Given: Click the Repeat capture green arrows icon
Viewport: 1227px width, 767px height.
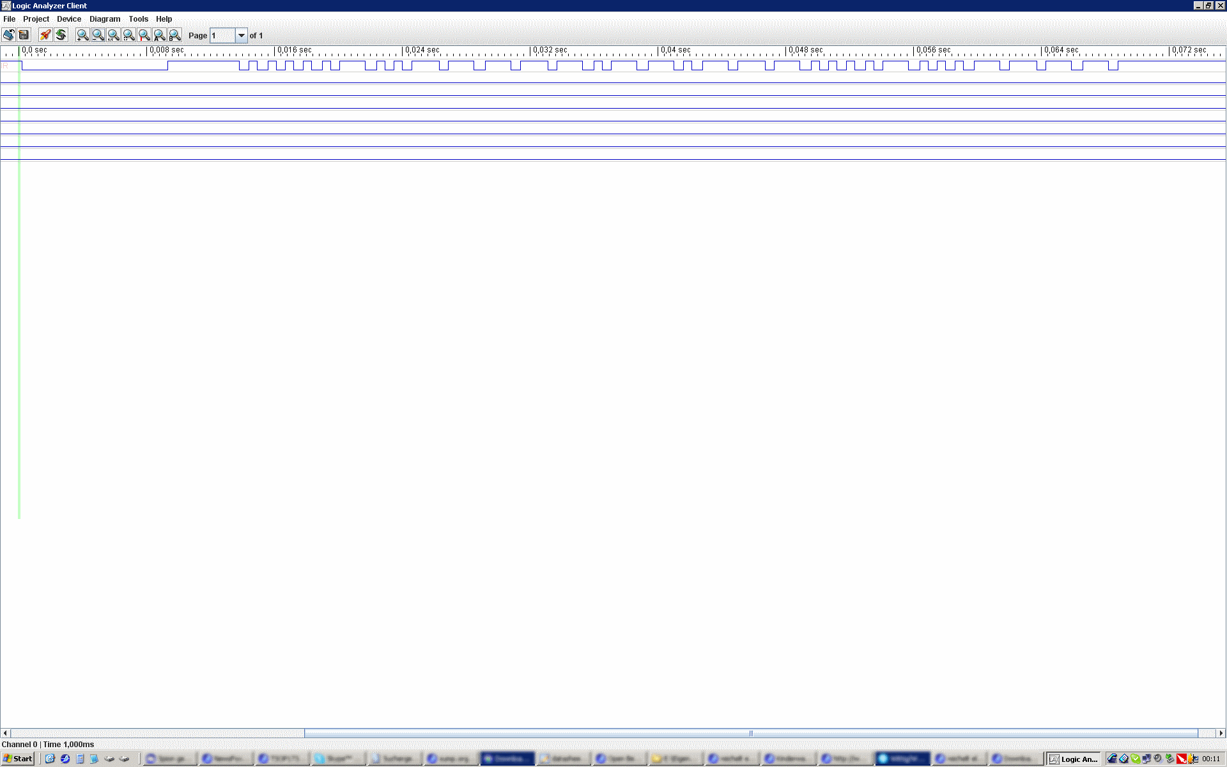Looking at the screenshot, I should (x=61, y=35).
